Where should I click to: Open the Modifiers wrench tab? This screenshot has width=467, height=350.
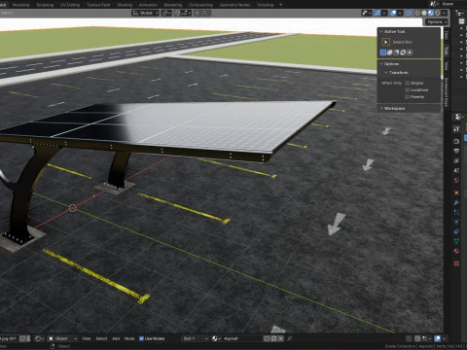click(x=456, y=202)
